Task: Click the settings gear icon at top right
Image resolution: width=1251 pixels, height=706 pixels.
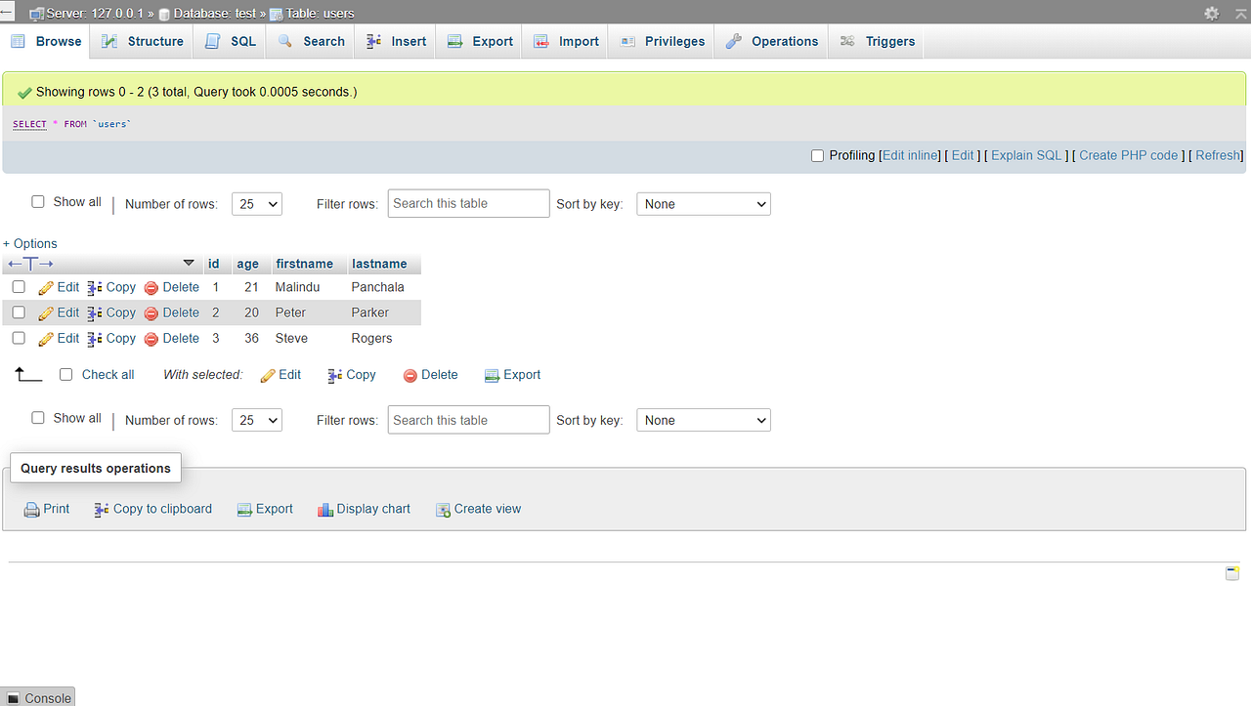Action: [x=1211, y=13]
